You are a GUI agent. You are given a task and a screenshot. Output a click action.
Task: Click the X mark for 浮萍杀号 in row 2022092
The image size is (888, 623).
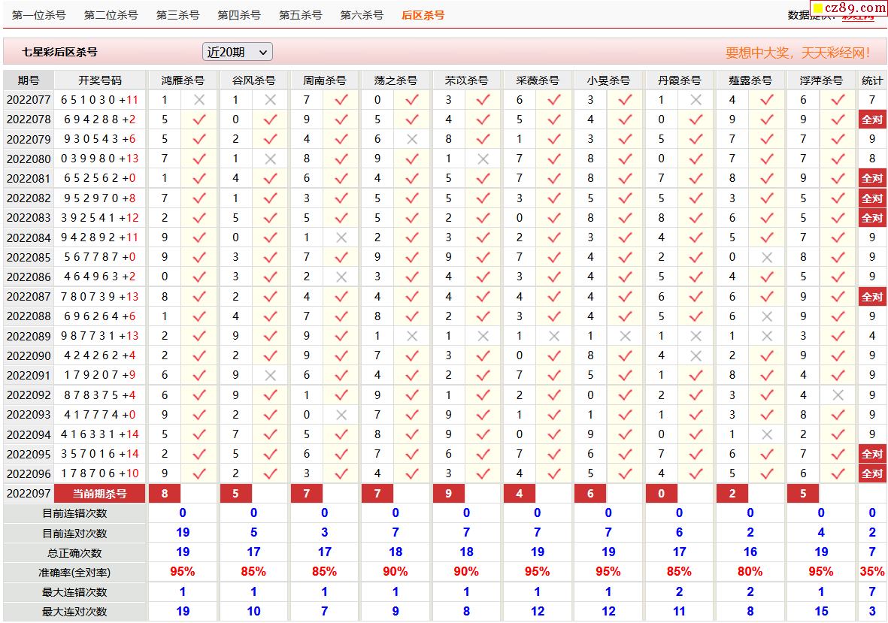coord(838,395)
